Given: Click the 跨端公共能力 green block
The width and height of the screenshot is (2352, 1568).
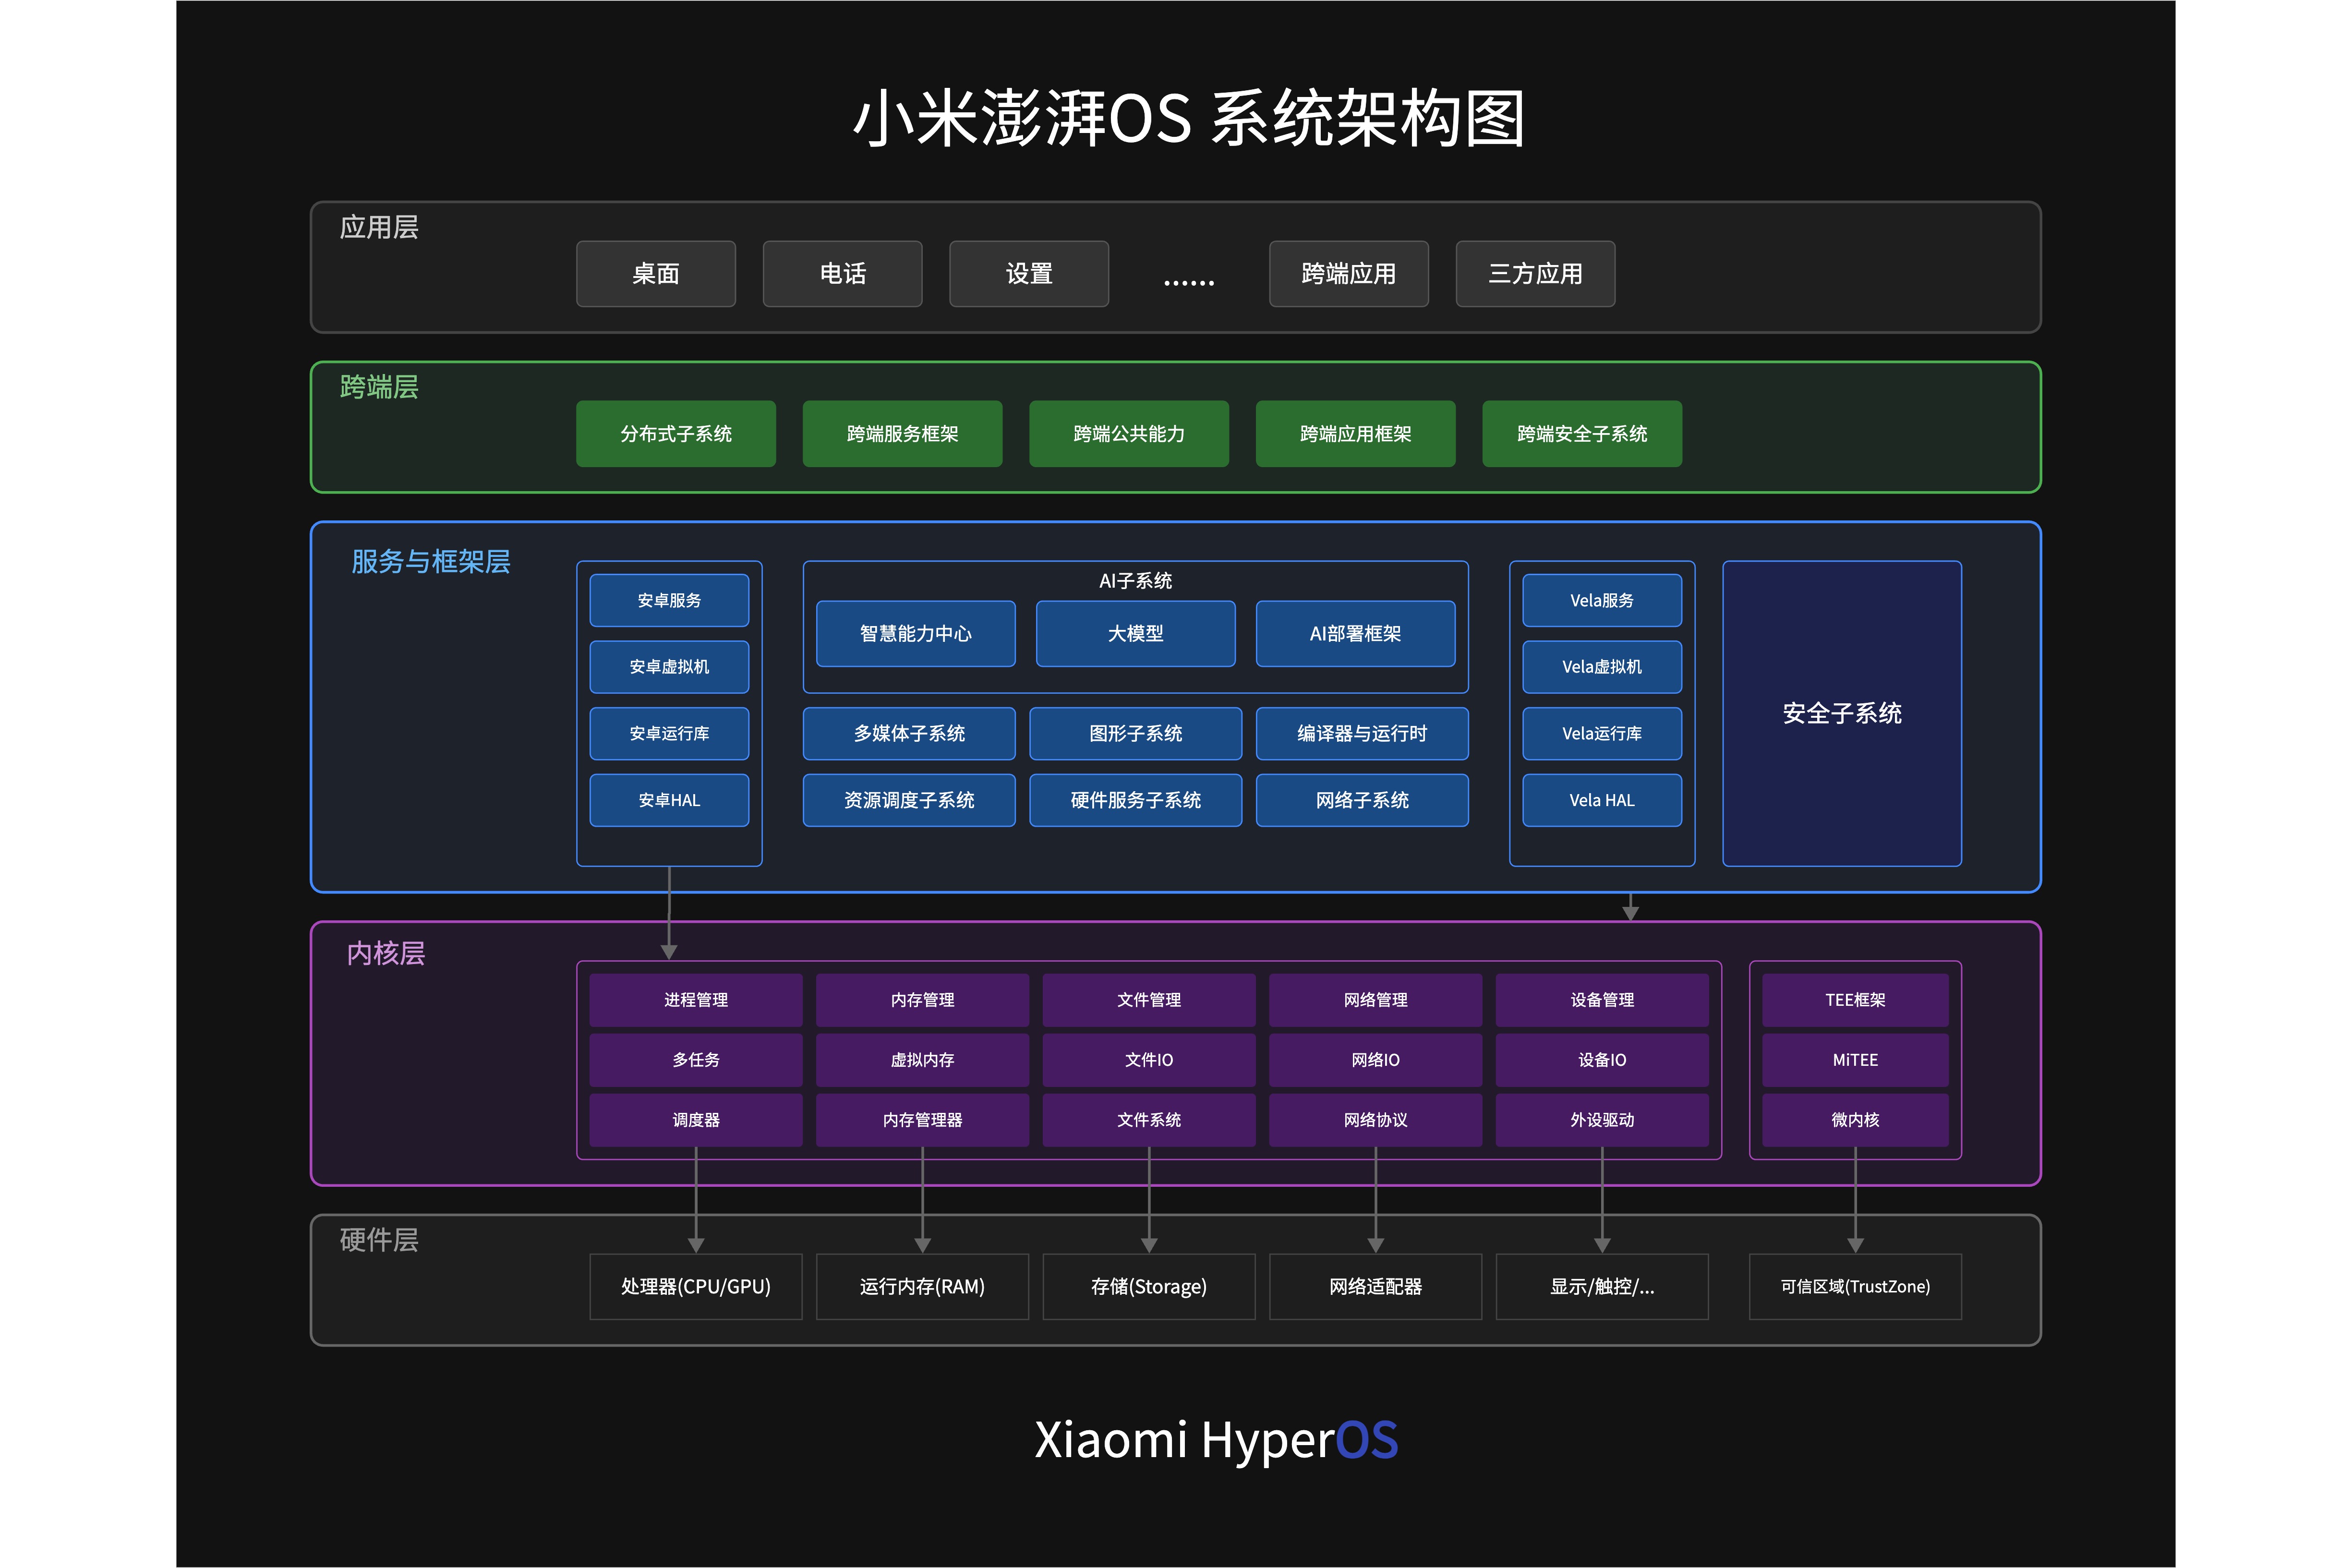Looking at the screenshot, I should point(1128,433).
